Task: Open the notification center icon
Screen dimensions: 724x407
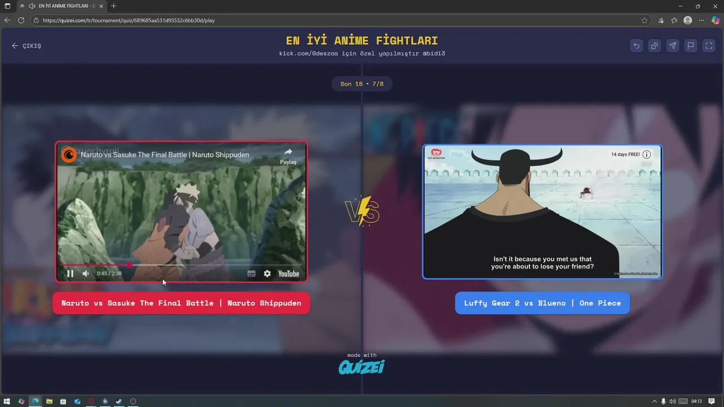Action: coord(712,401)
